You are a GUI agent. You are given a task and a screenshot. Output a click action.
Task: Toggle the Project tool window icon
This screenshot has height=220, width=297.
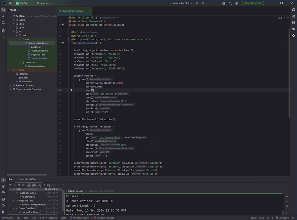point(3,10)
